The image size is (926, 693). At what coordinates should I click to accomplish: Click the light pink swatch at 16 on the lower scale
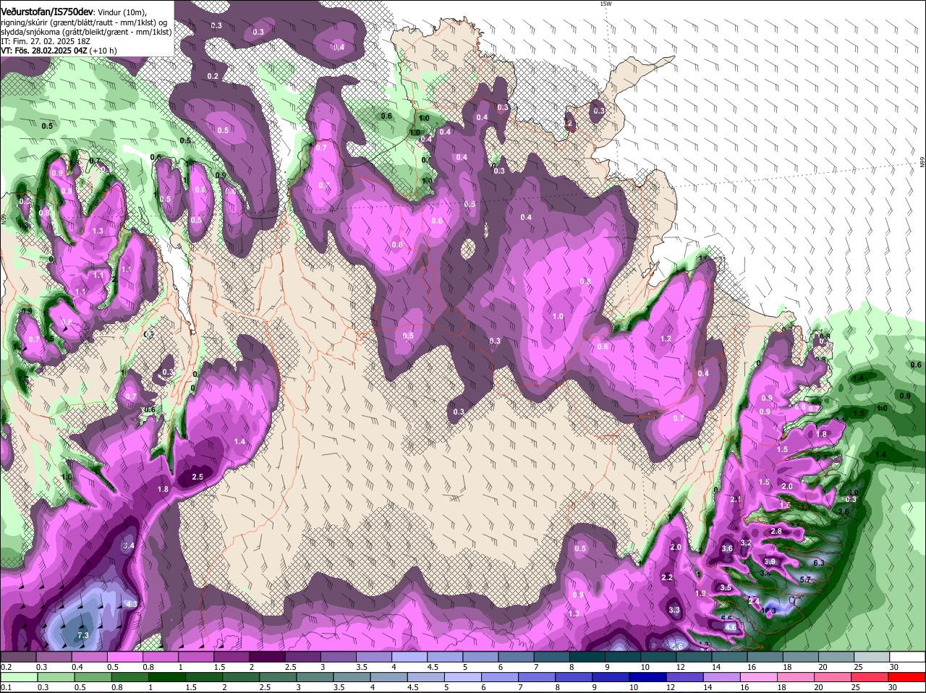[757, 676]
